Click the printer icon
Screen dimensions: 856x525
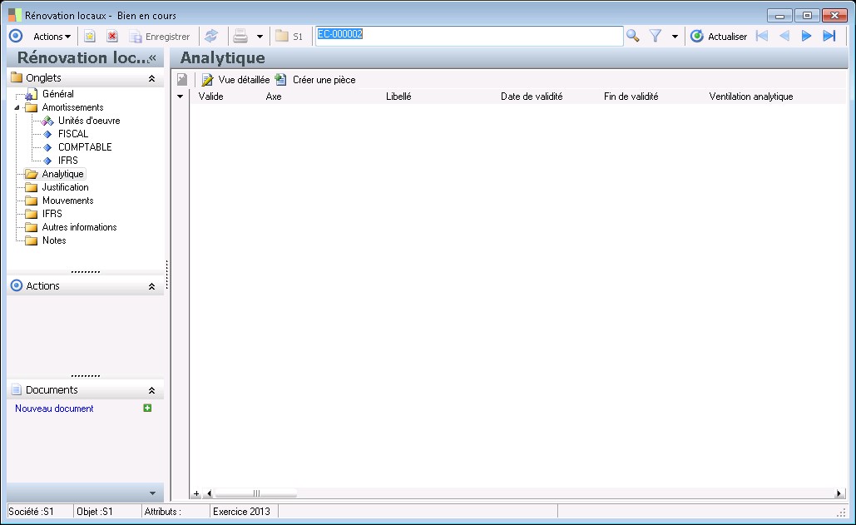tap(240, 37)
